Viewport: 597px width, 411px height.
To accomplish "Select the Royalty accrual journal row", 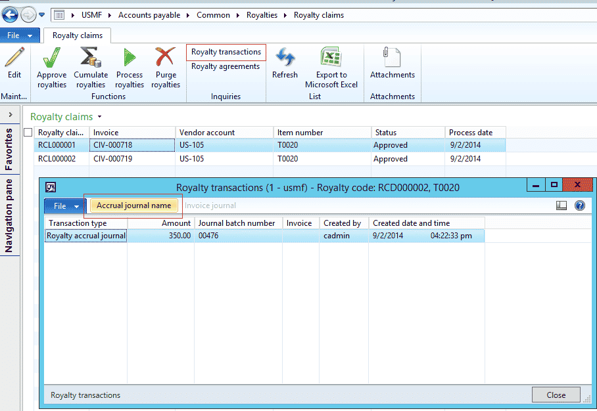I will pos(264,236).
